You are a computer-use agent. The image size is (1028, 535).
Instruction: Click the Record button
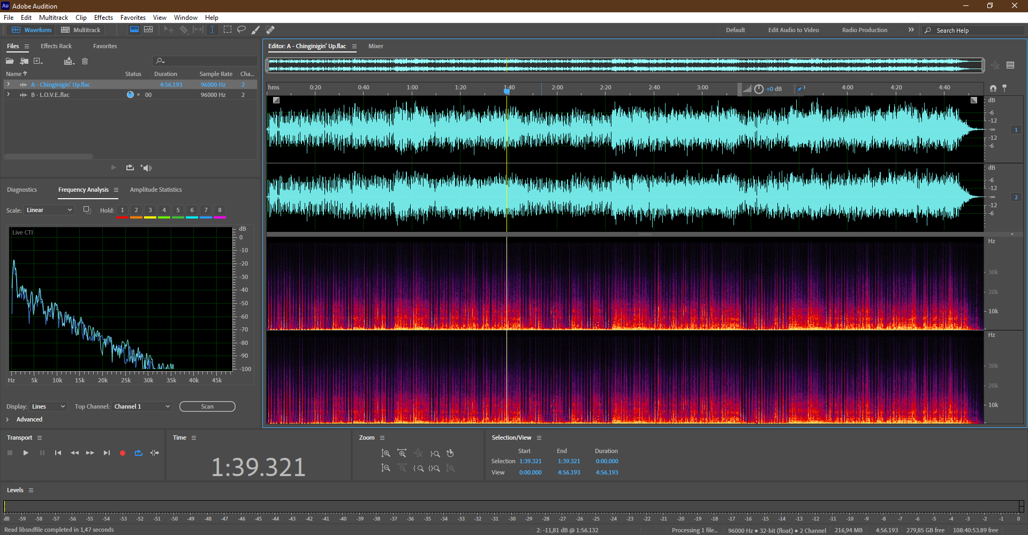[x=123, y=453]
